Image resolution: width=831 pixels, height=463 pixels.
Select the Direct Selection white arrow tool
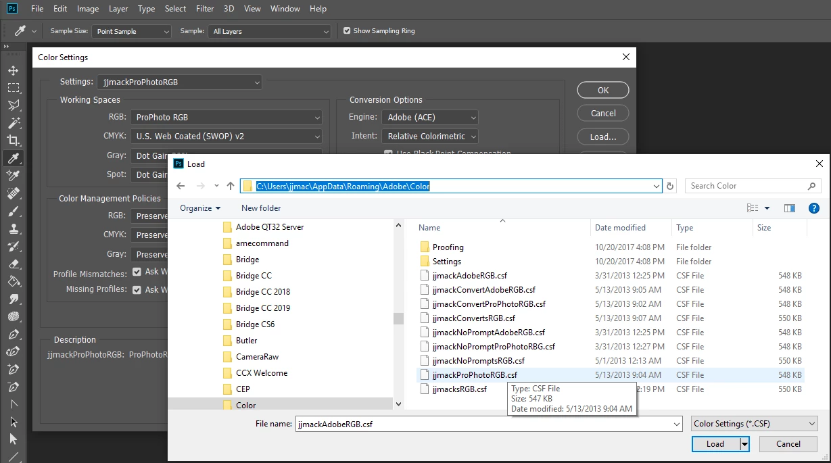(x=13, y=439)
